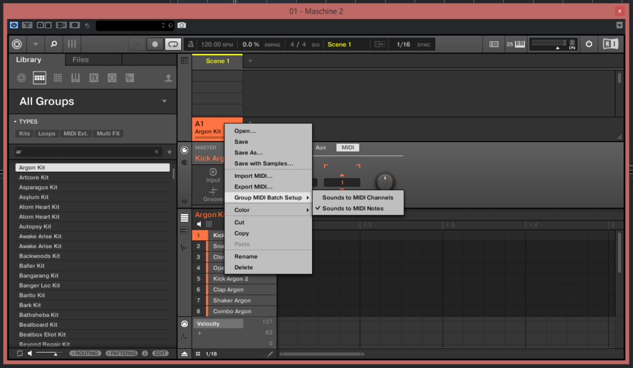
Task: Click the pad view grid icon
Action: click(209, 224)
